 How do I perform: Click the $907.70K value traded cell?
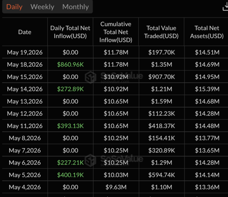click(161, 77)
